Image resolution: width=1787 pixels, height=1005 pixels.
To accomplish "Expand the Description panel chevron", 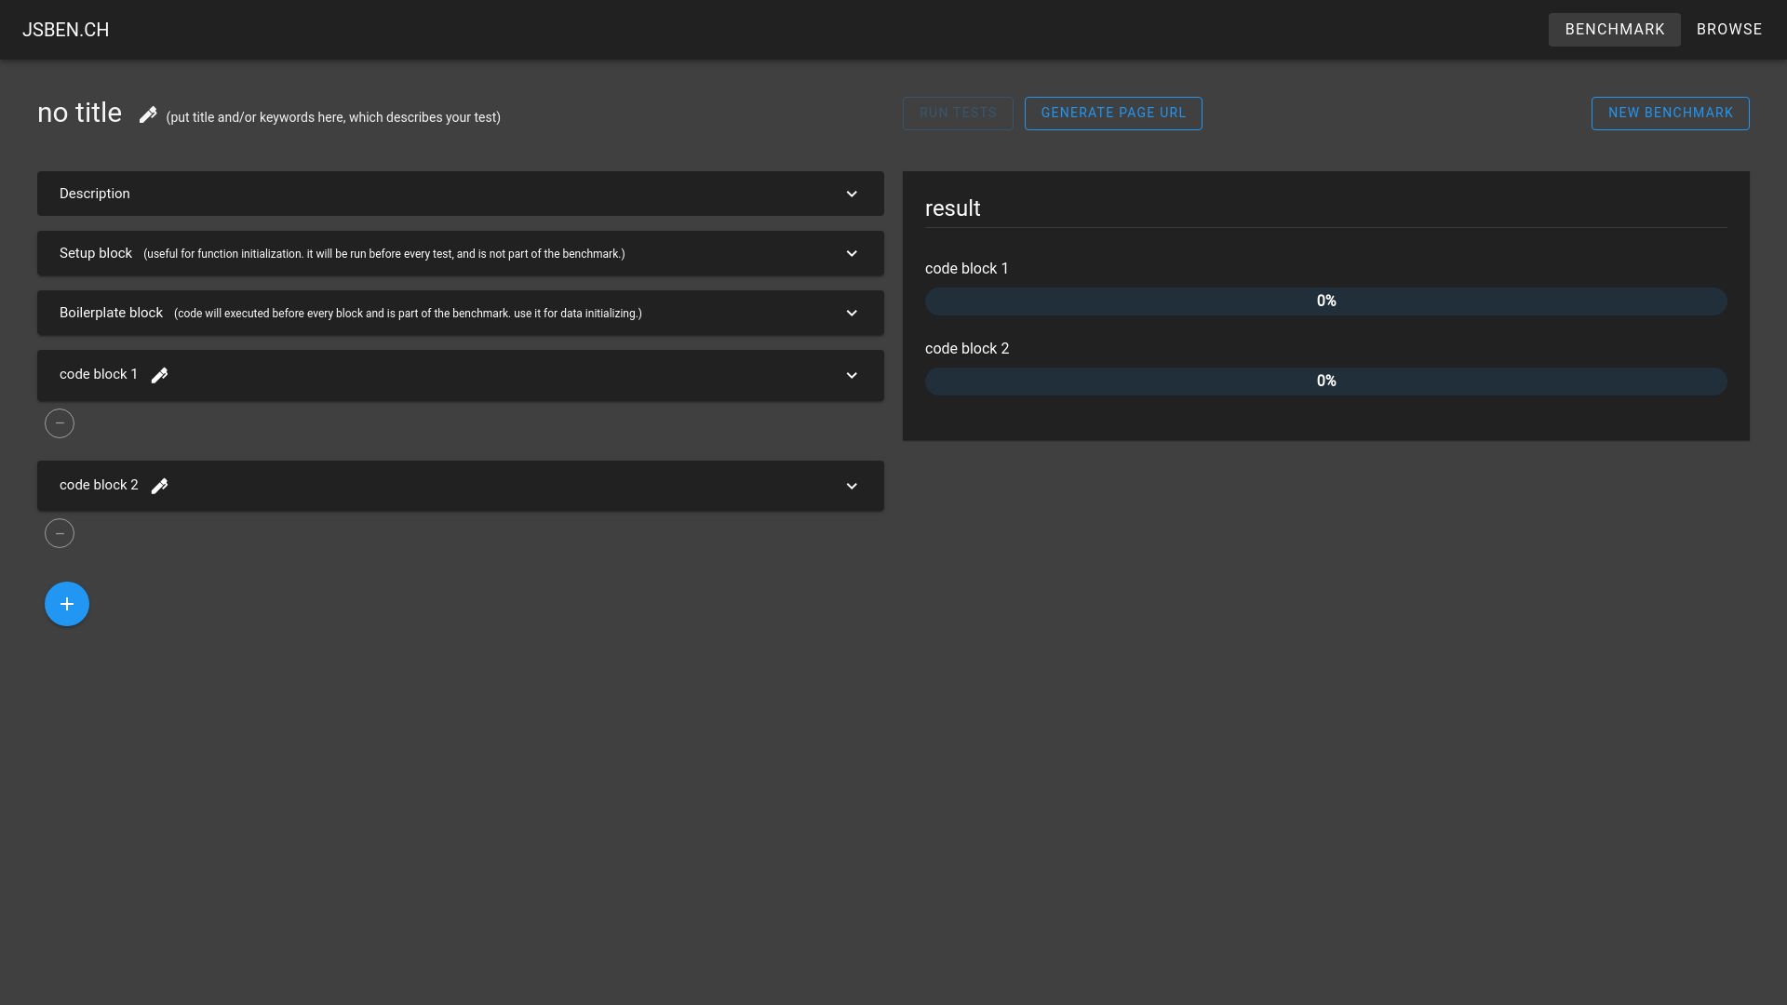I will (852, 194).
